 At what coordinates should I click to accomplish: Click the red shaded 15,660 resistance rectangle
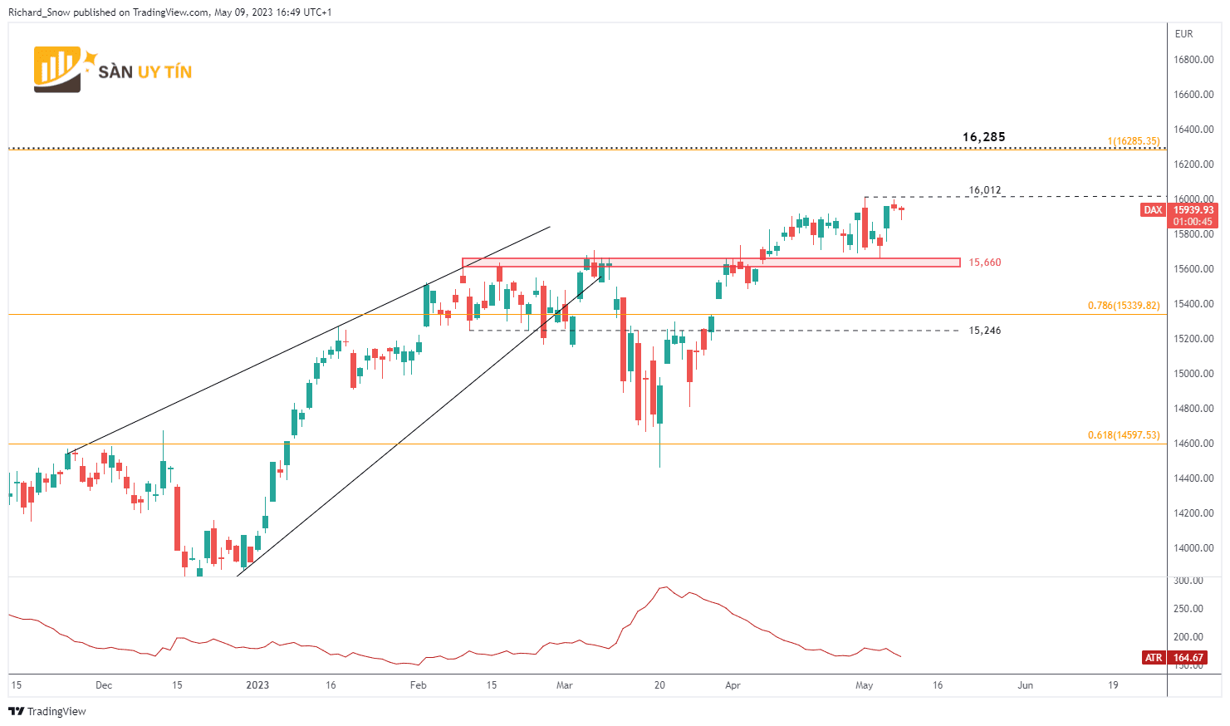(x=711, y=262)
